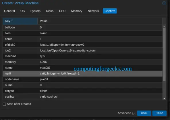This screenshot has height=120, width=170.
Task: Open the Network tab
Action: pyautogui.click(x=93, y=11)
